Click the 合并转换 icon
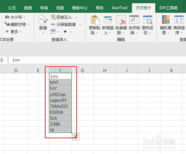 tap(134, 20)
